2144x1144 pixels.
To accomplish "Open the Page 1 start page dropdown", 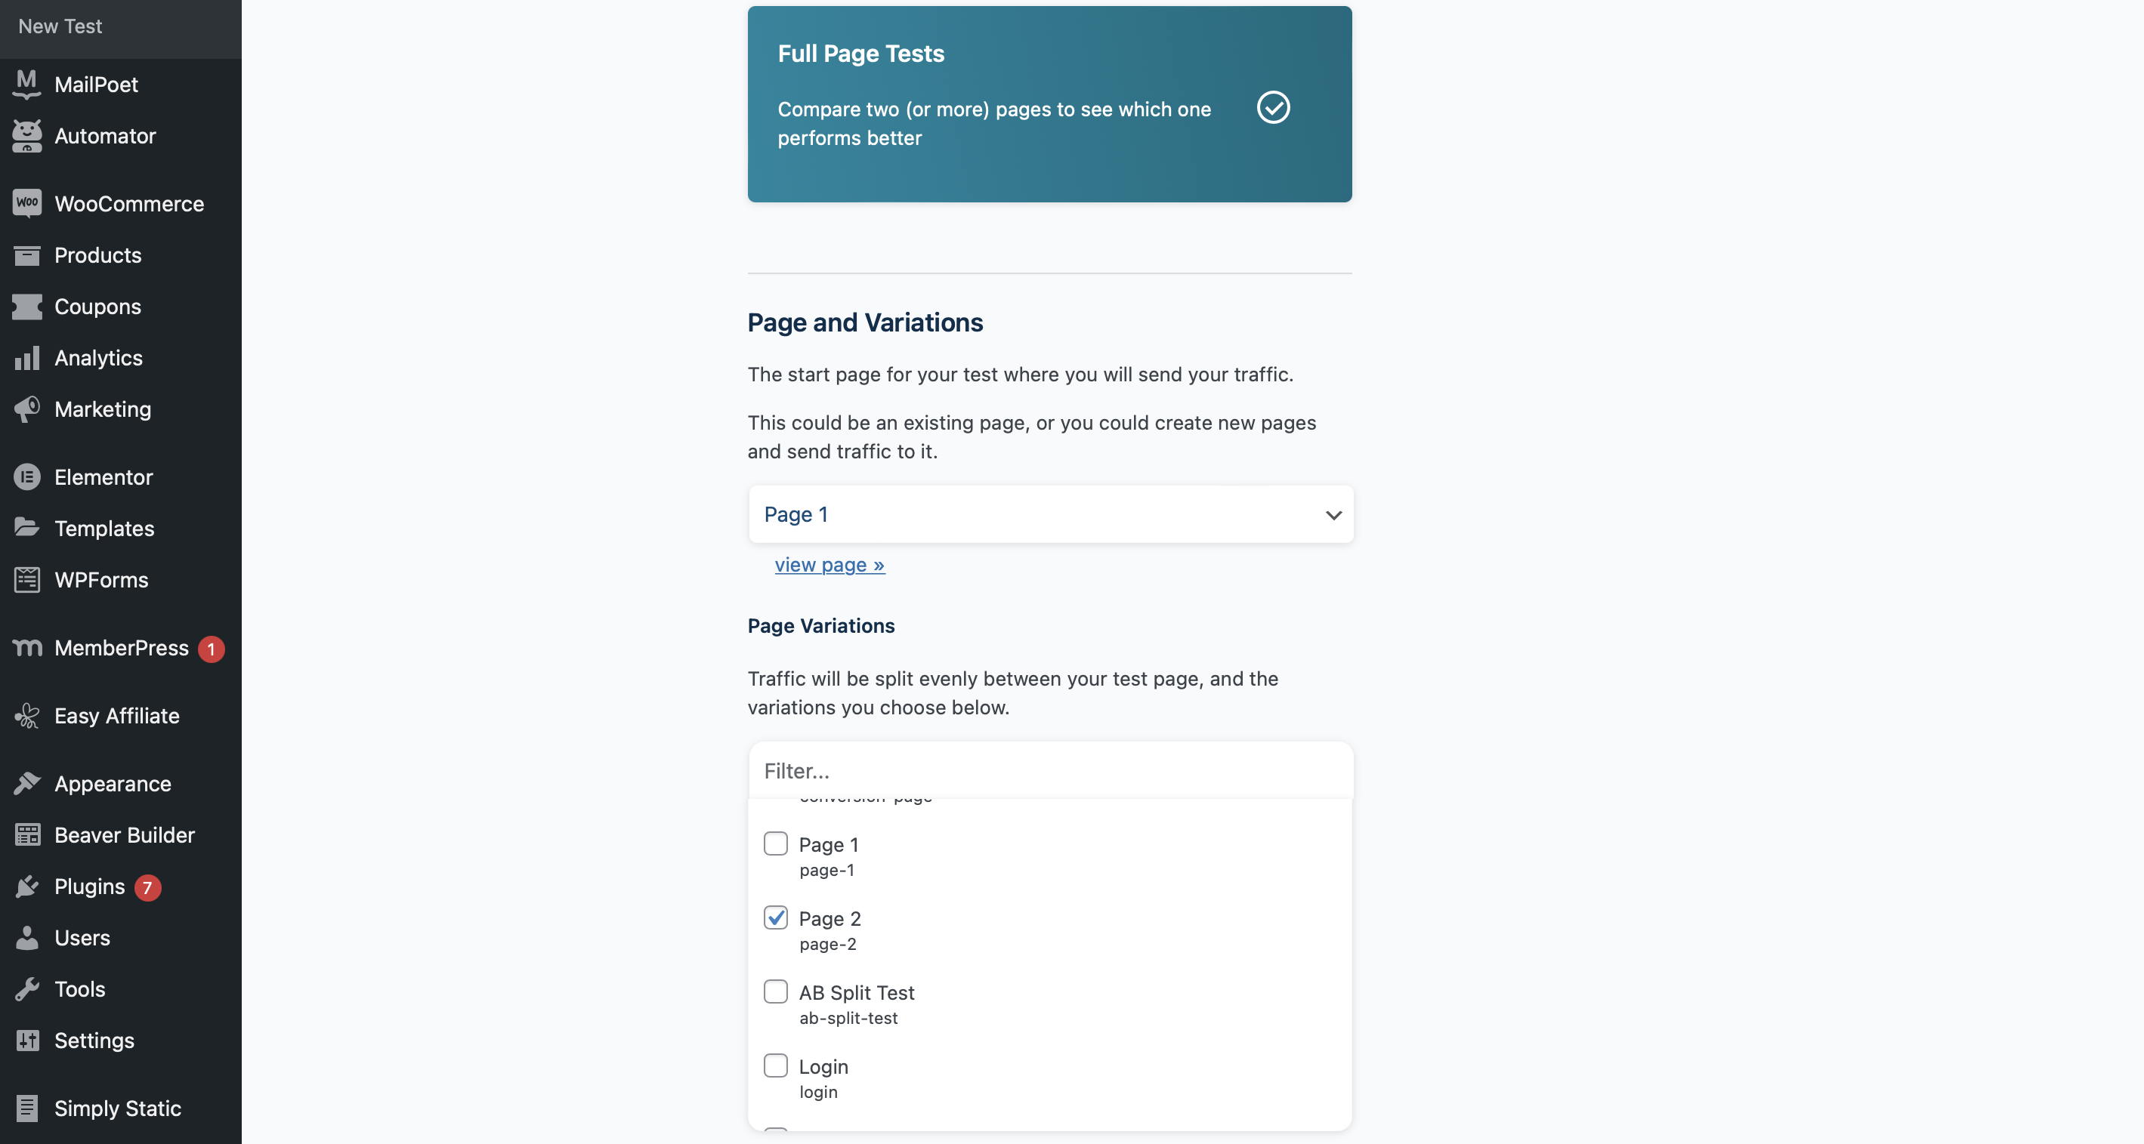I will coord(1050,514).
